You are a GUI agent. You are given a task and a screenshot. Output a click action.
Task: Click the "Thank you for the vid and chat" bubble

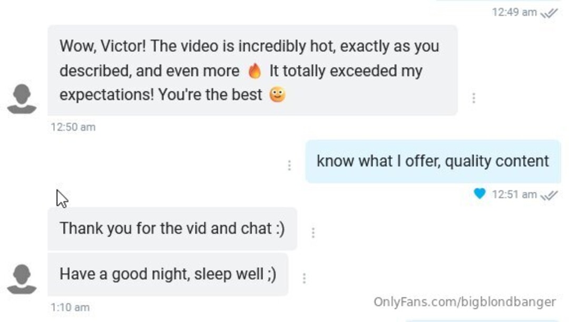tap(172, 229)
